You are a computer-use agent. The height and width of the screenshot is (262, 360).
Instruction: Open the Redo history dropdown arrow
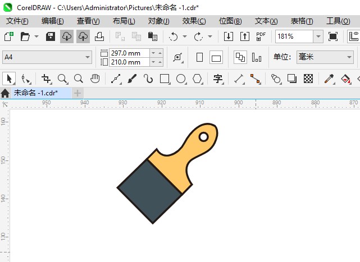coord(210,36)
